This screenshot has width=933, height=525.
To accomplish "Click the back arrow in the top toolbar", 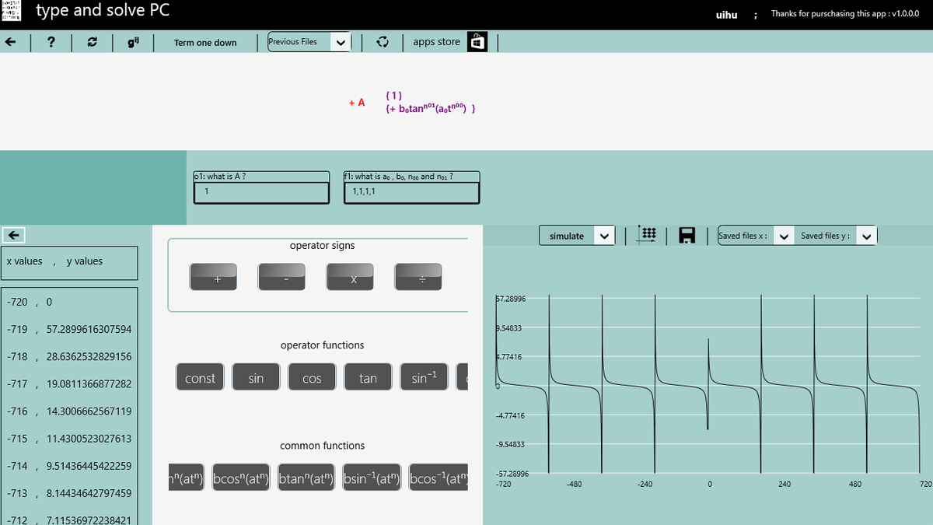I will click(9, 42).
